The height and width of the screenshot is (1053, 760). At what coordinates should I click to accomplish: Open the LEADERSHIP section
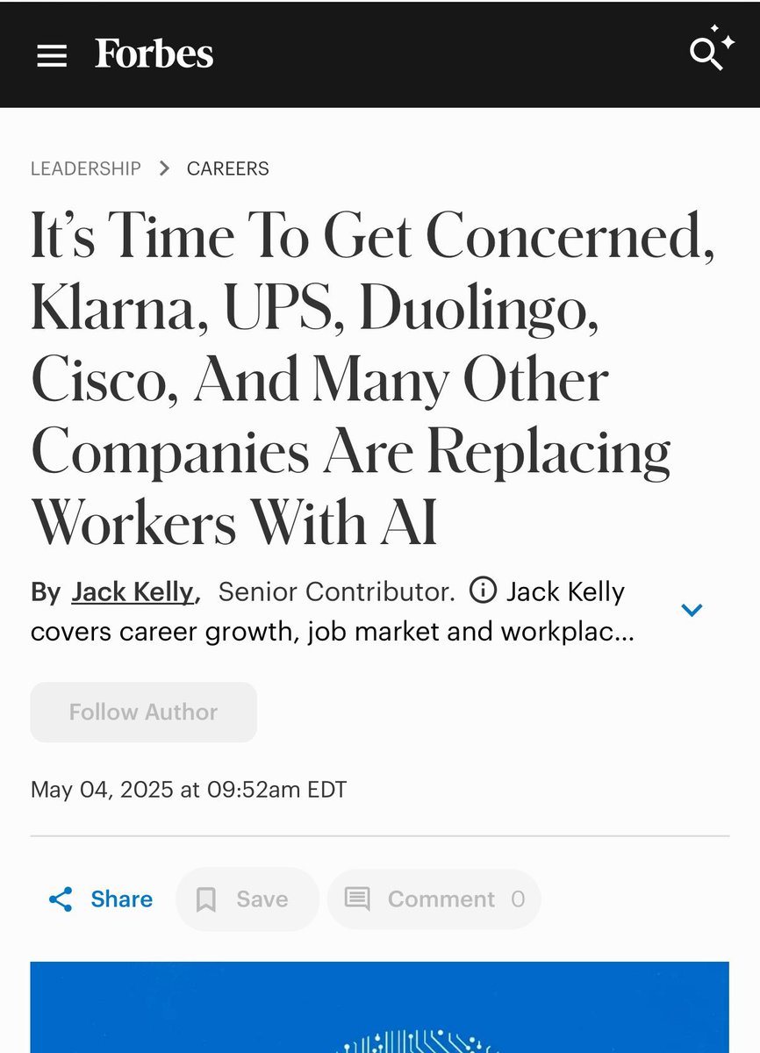pyautogui.click(x=85, y=168)
